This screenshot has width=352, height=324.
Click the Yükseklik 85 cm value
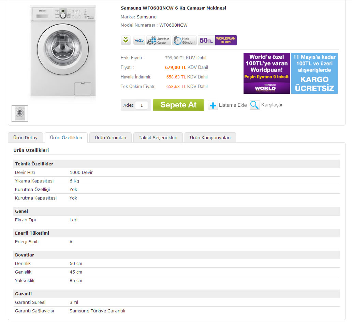click(76, 280)
